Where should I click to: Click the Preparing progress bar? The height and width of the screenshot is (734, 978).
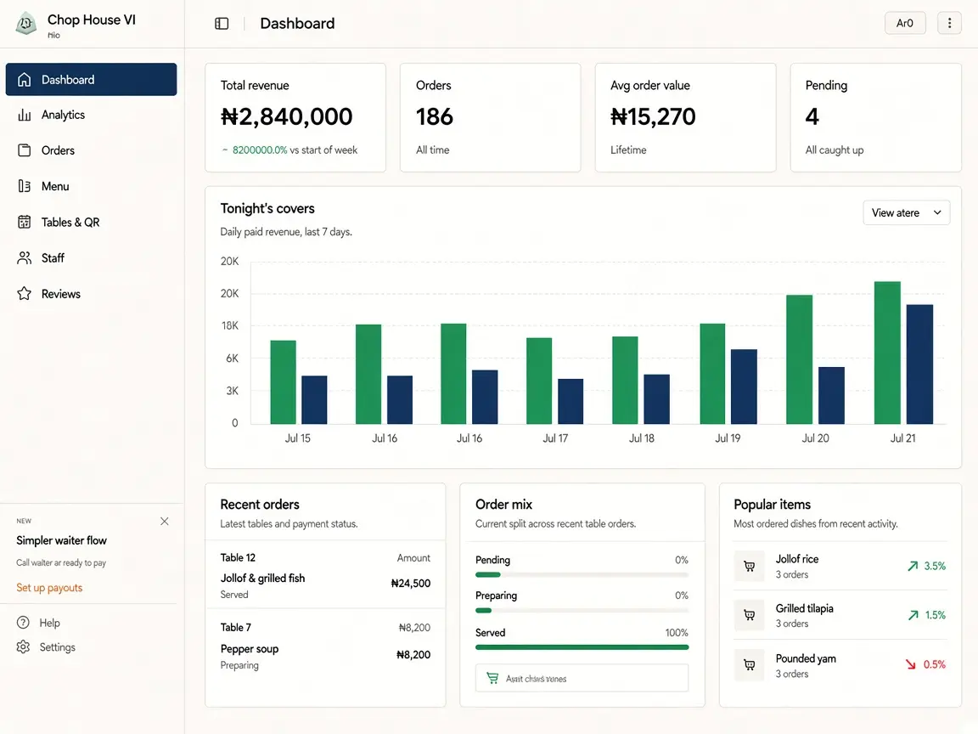tap(582, 611)
